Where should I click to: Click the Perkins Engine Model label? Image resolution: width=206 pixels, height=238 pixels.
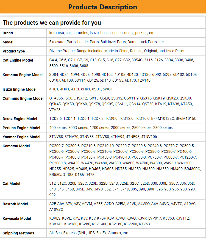coord(21,128)
